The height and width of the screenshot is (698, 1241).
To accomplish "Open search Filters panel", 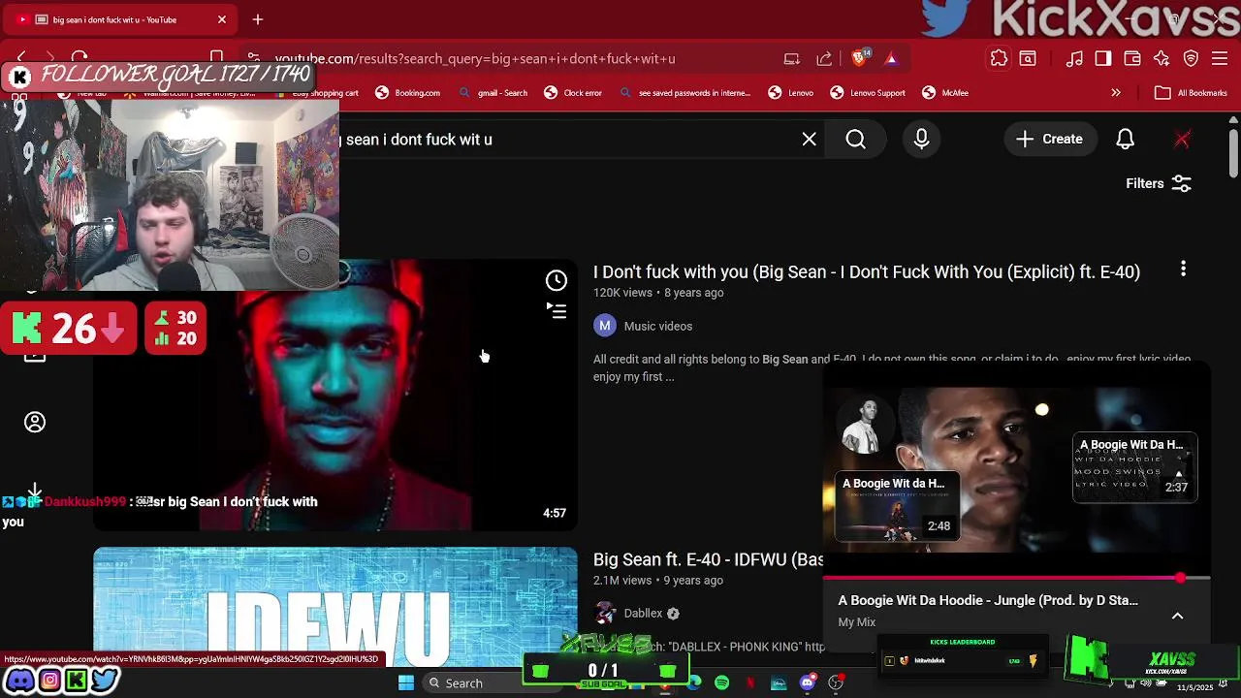I will 1159,183.
